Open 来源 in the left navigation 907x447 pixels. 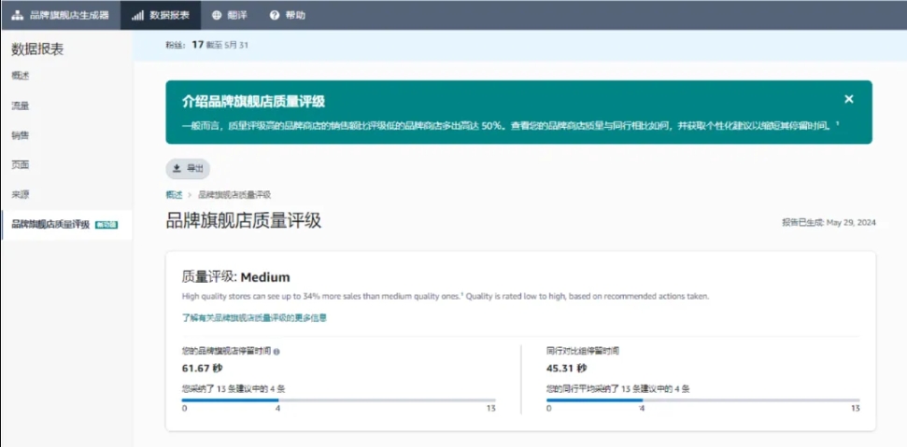pyautogui.click(x=21, y=195)
